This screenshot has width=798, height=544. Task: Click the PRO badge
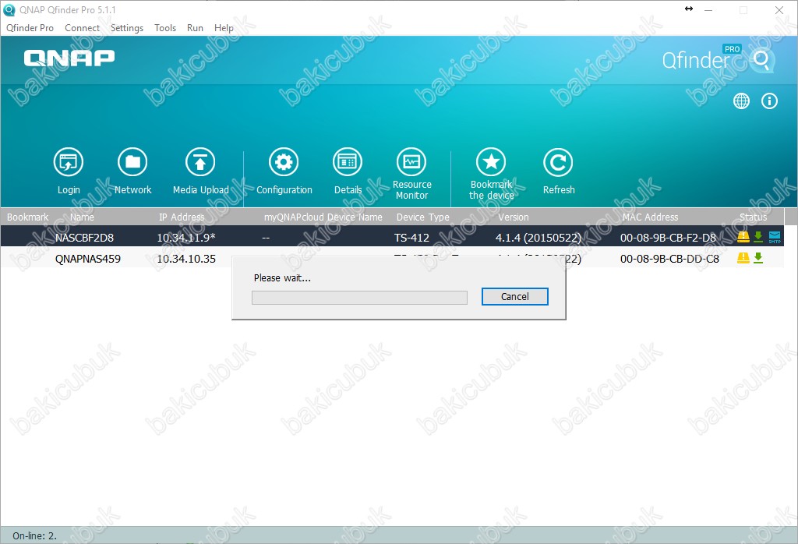(732, 49)
